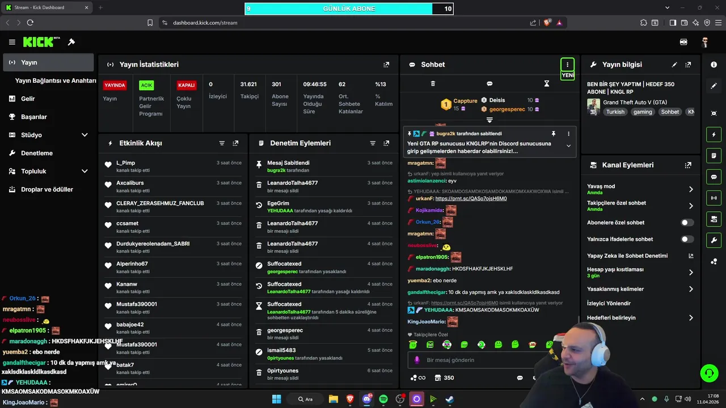Click the Turkish tag in stream info

[615, 112]
